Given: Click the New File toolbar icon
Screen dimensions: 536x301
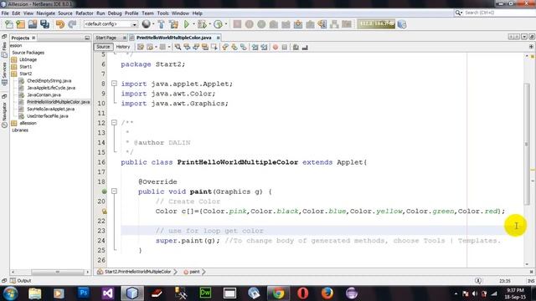Looking at the screenshot, I should pos(9,24).
